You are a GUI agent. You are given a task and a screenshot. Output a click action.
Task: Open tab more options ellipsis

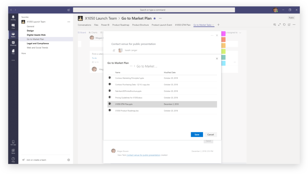(x=294, y=25)
